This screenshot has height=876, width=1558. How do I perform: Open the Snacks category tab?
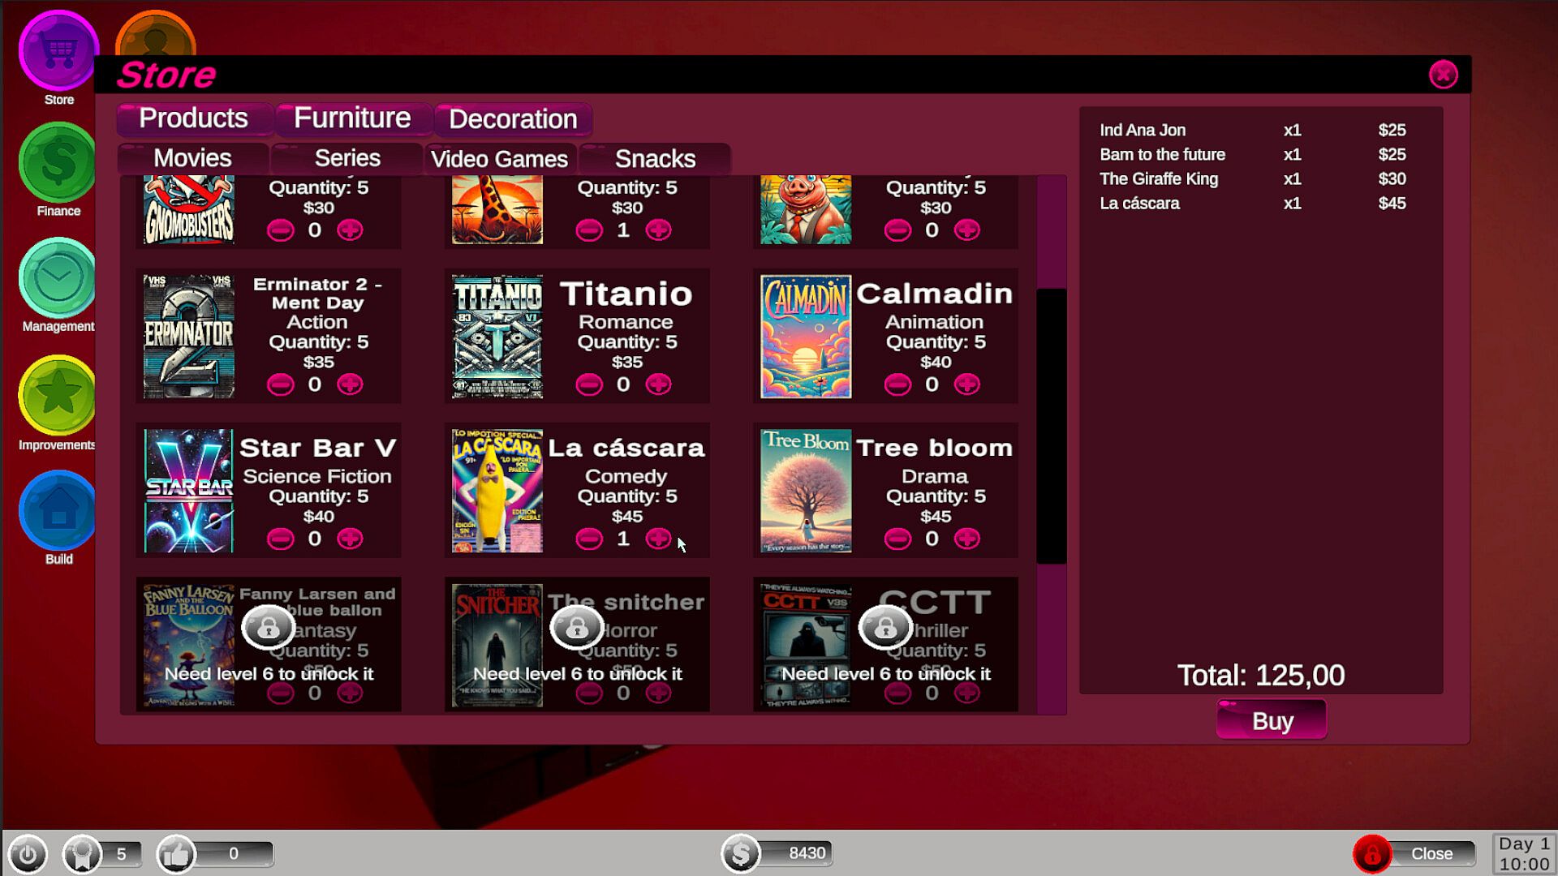pos(655,159)
